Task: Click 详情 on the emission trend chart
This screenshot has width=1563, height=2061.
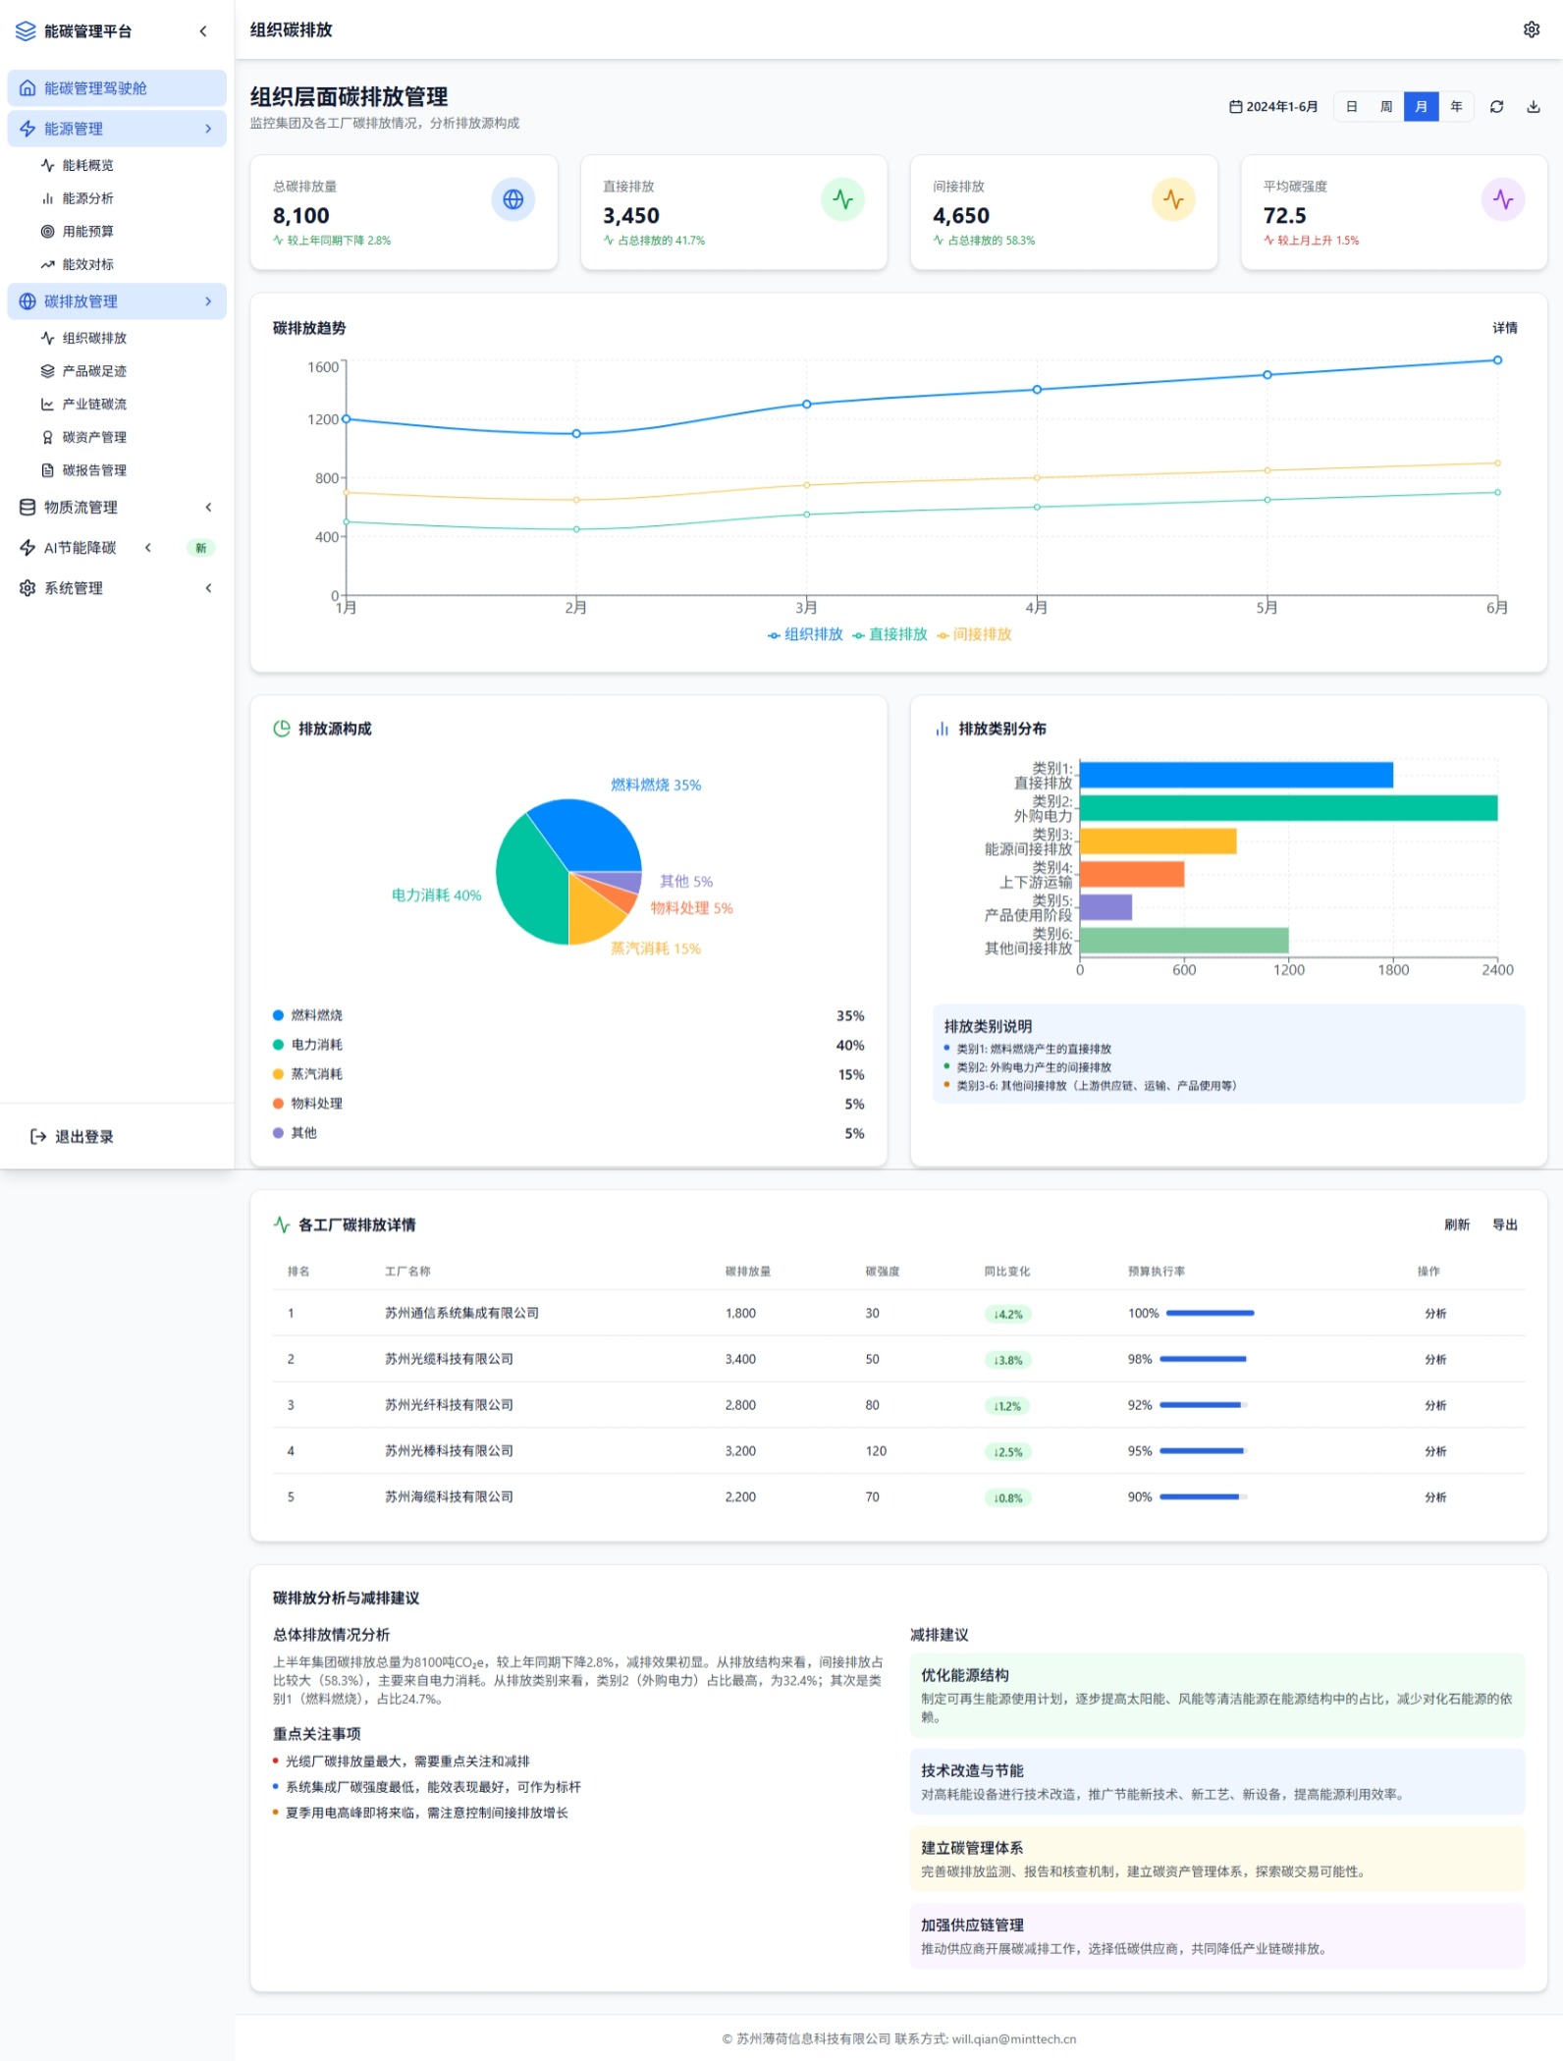Action: pos(1504,328)
